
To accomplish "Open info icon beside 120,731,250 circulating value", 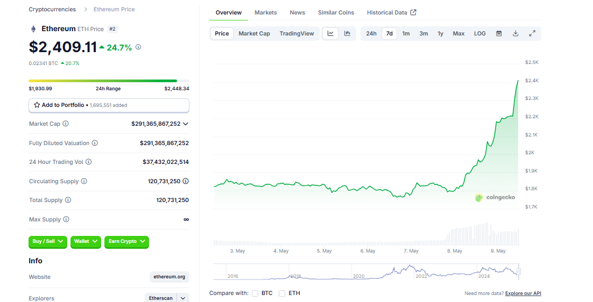I will coord(186,181).
